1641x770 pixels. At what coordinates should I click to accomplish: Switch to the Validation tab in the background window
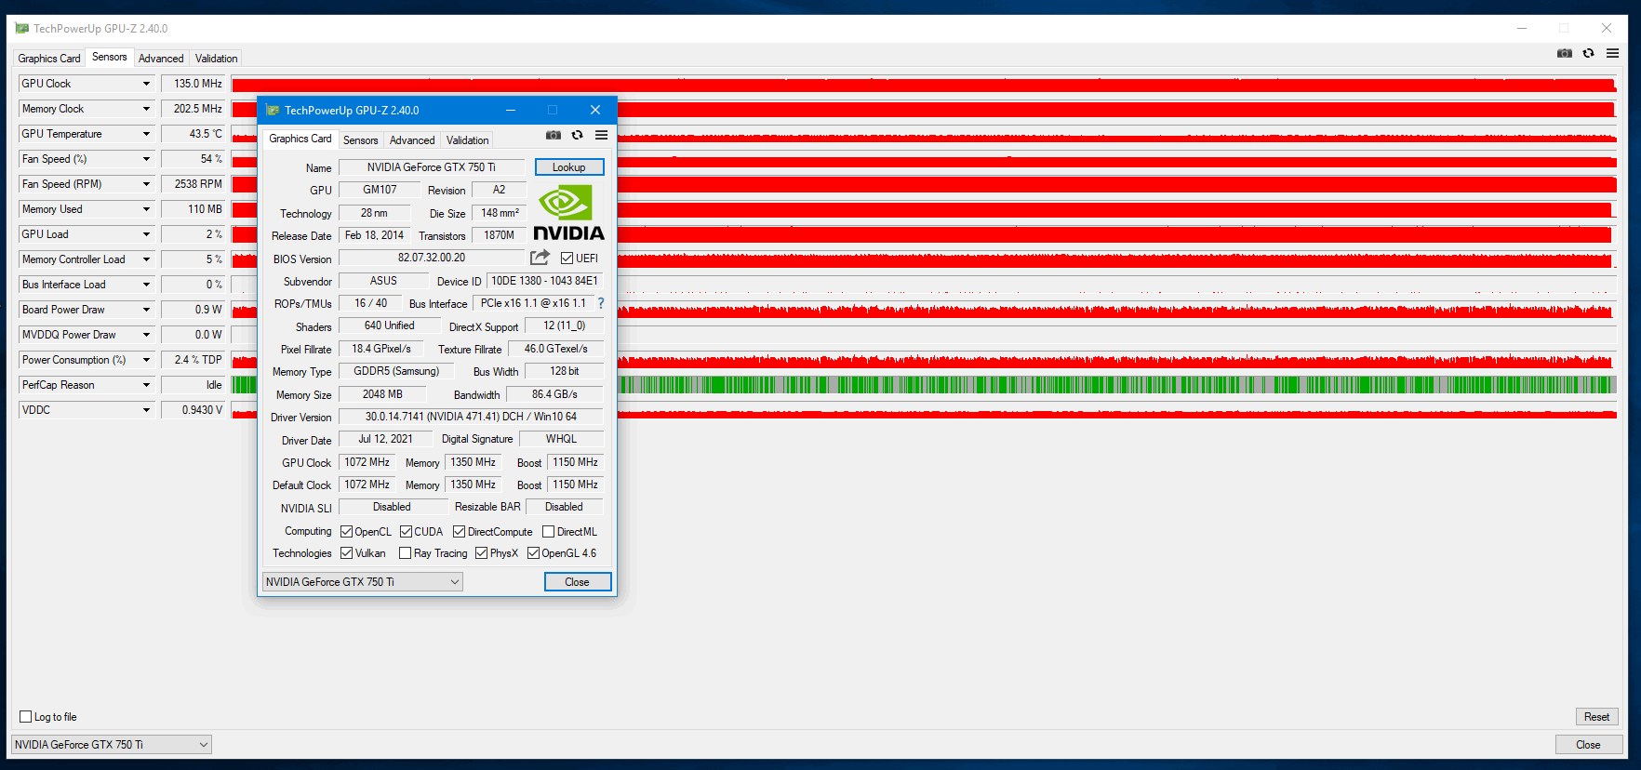(x=216, y=59)
